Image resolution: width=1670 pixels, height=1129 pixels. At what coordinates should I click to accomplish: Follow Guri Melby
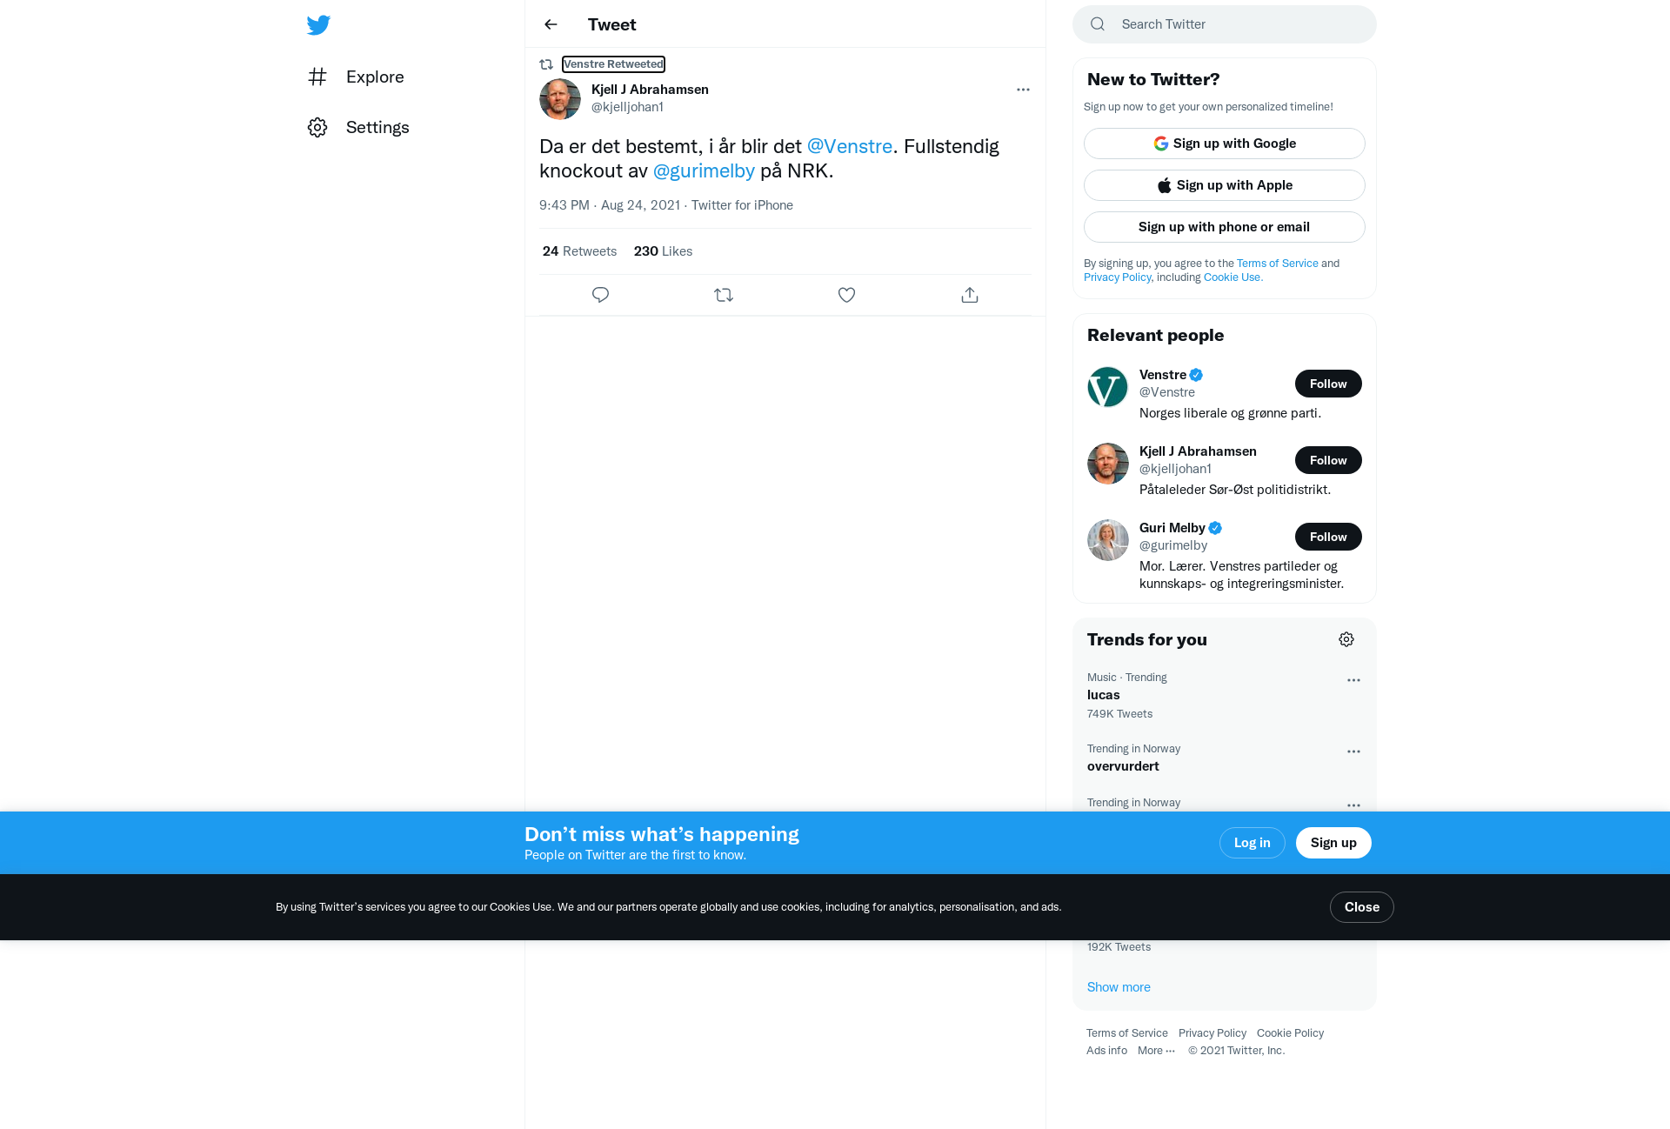(x=1328, y=537)
